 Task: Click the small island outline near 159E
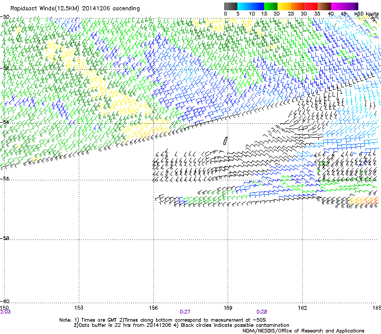(x=226, y=141)
